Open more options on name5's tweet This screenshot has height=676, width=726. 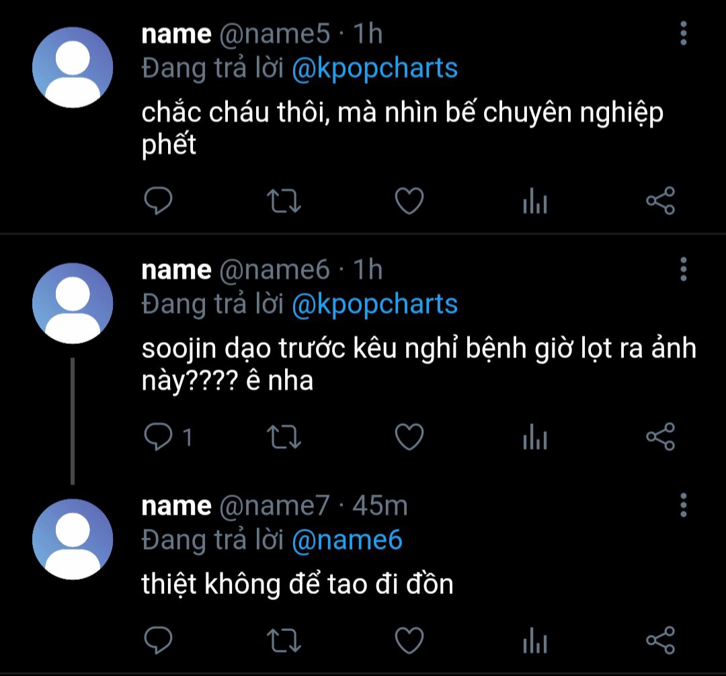pyautogui.click(x=684, y=34)
